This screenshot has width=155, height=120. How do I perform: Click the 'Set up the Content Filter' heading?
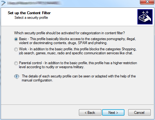click(29, 13)
